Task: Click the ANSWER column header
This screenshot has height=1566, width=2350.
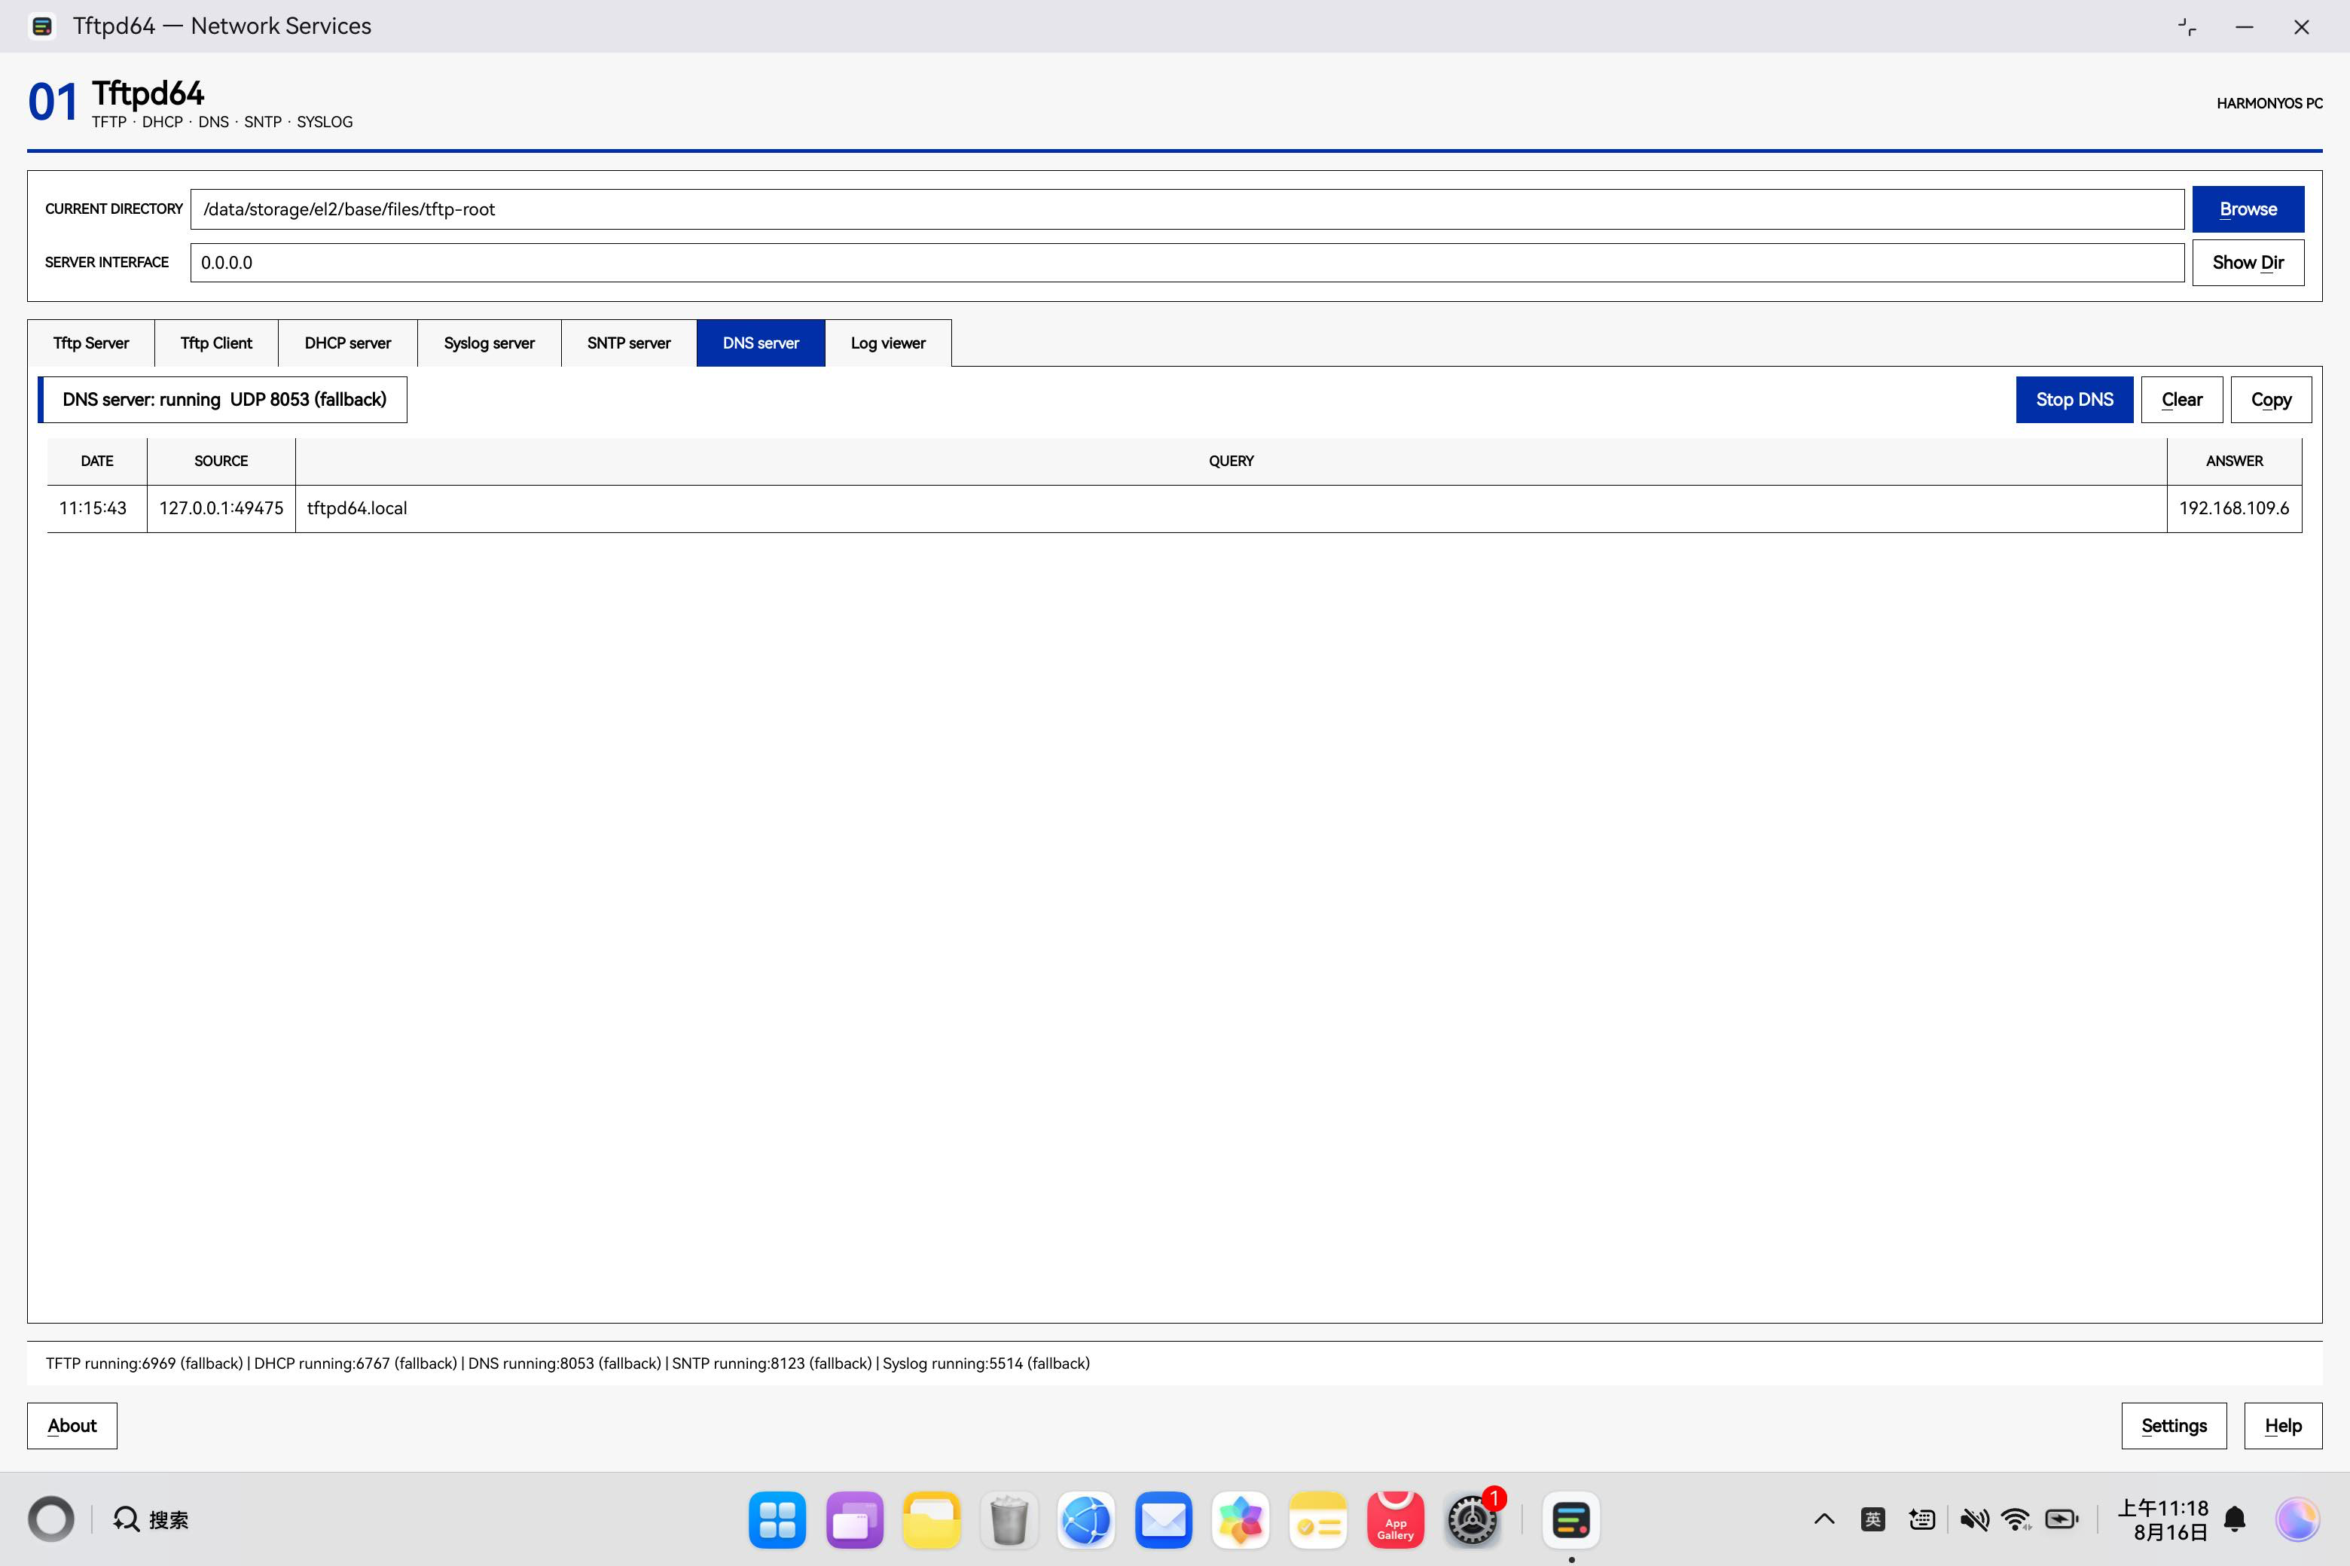Action: tap(2234, 462)
